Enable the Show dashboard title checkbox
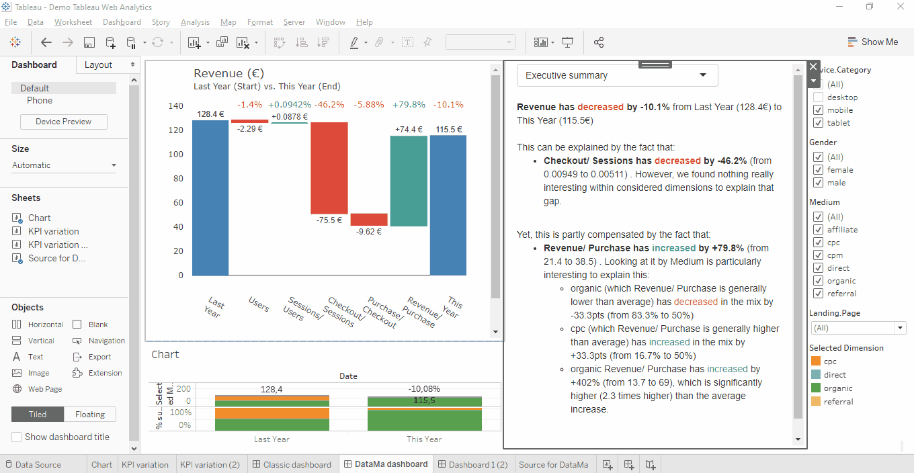The width and height of the screenshot is (914, 473). click(15, 437)
